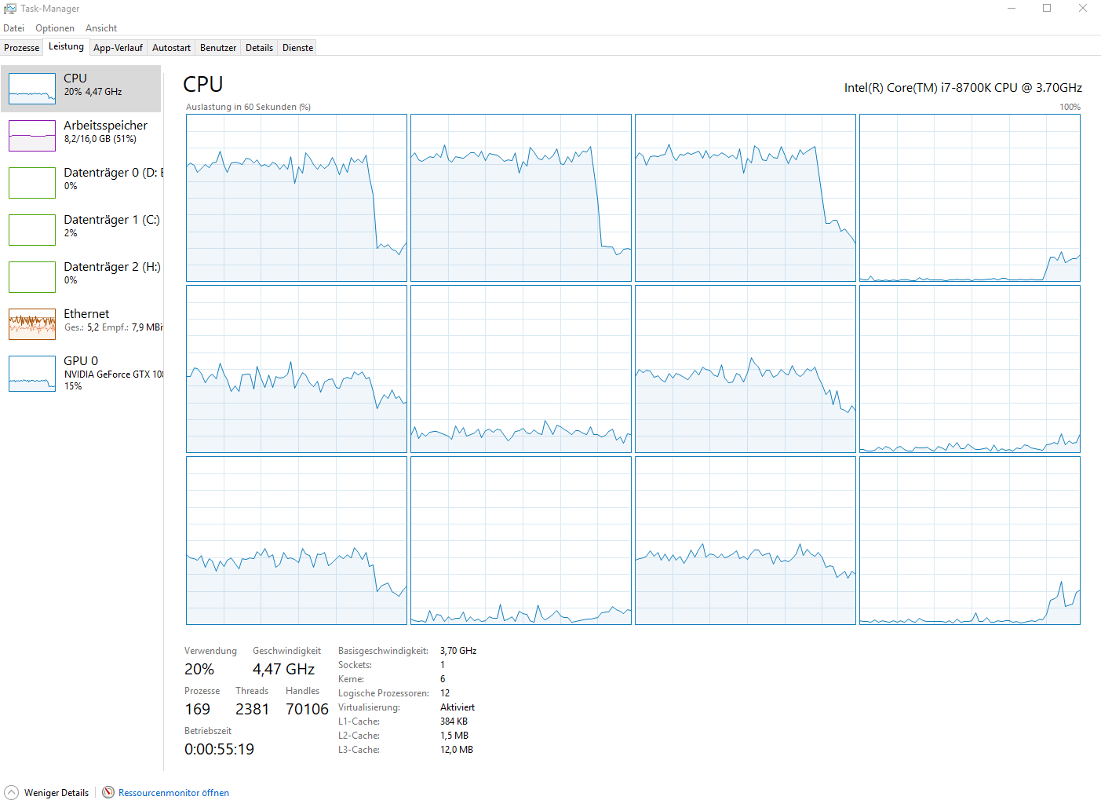Click the first logical processor graph
Screen dimensions: 1101x811
297,198
